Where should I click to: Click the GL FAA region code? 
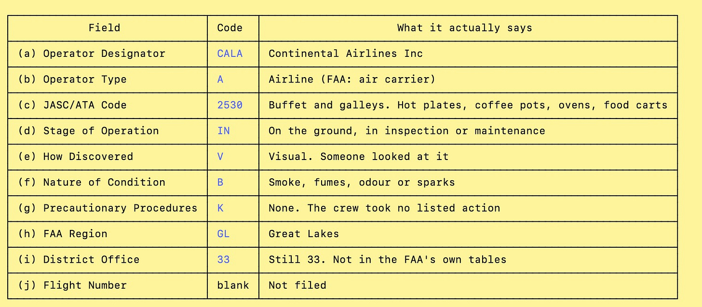coord(223,234)
